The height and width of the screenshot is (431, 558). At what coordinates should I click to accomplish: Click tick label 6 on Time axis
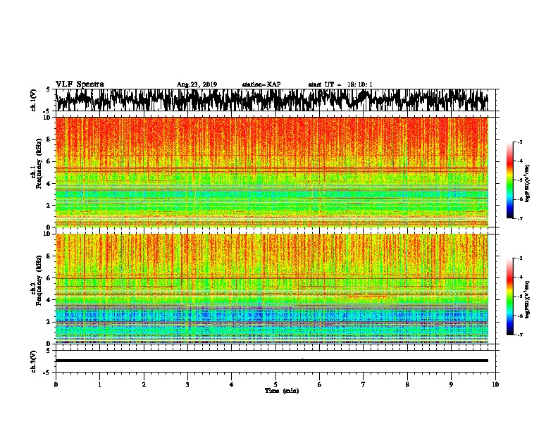pyautogui.click(x=320, y=385)
